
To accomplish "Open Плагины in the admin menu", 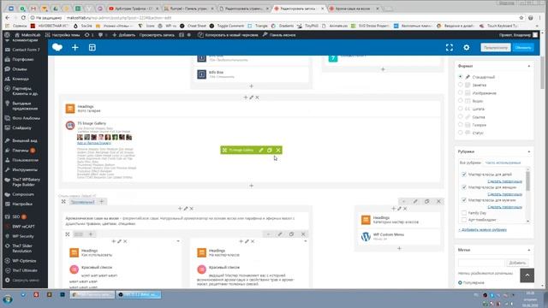I will point(21,151).
